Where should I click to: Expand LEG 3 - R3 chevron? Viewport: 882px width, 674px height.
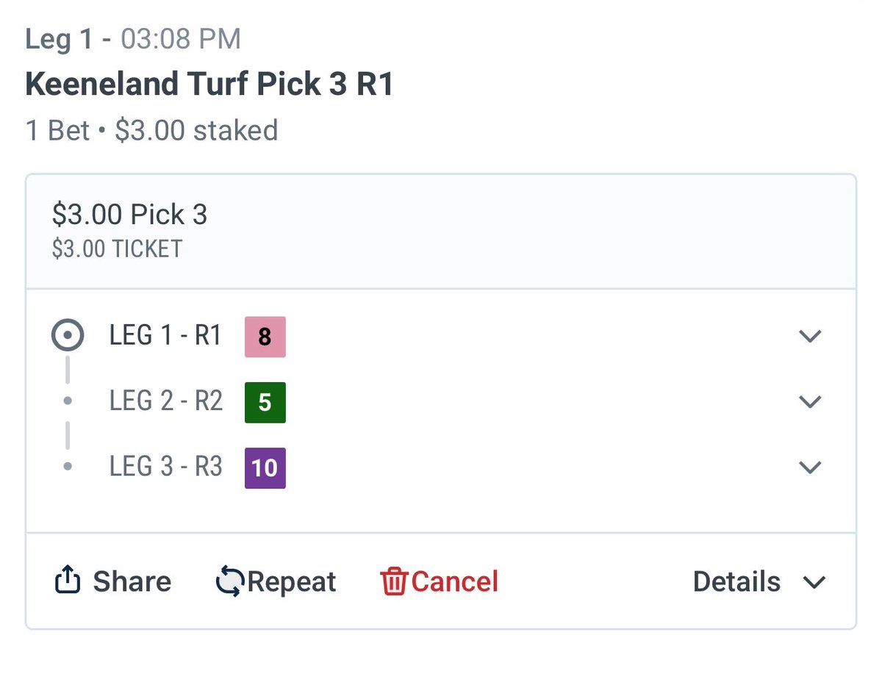809,467
